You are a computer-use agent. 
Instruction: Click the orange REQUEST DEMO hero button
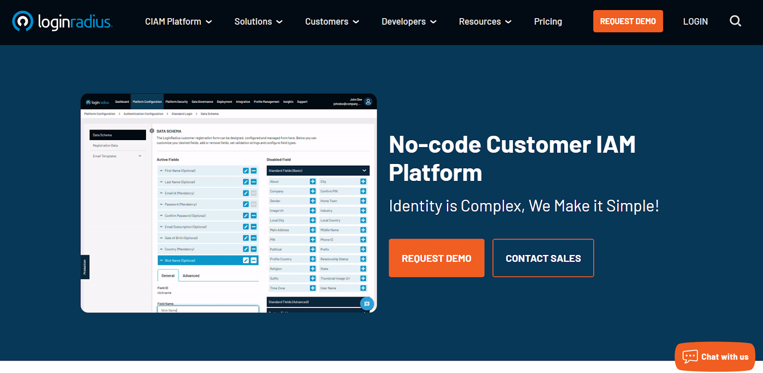(436, 258)
